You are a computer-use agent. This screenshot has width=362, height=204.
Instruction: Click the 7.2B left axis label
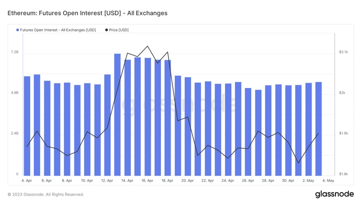coord(14,52)
